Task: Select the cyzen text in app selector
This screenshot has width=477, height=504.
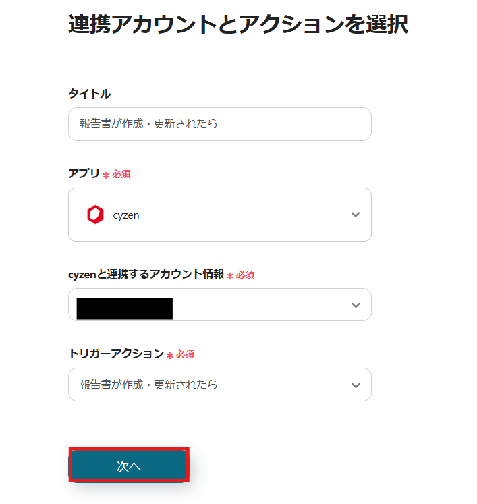Action: coord(126,215)
